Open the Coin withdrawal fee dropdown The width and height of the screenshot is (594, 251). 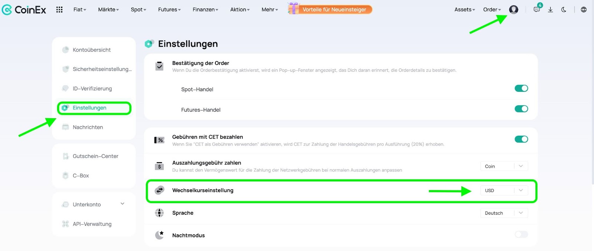pos(503,166)
